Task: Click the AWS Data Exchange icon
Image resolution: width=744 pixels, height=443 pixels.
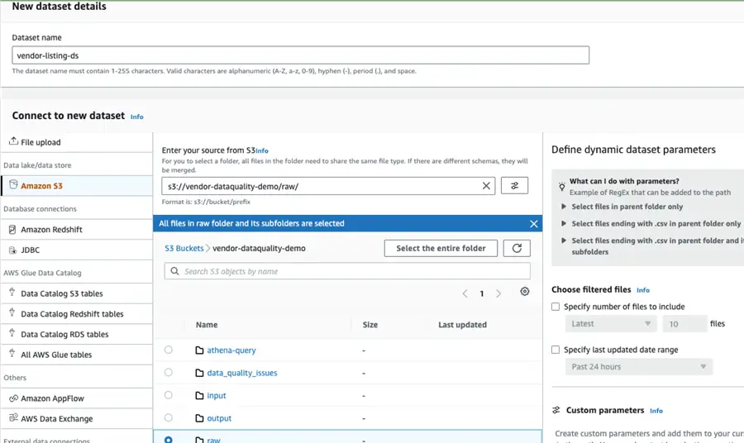Action: coord(13,418)
